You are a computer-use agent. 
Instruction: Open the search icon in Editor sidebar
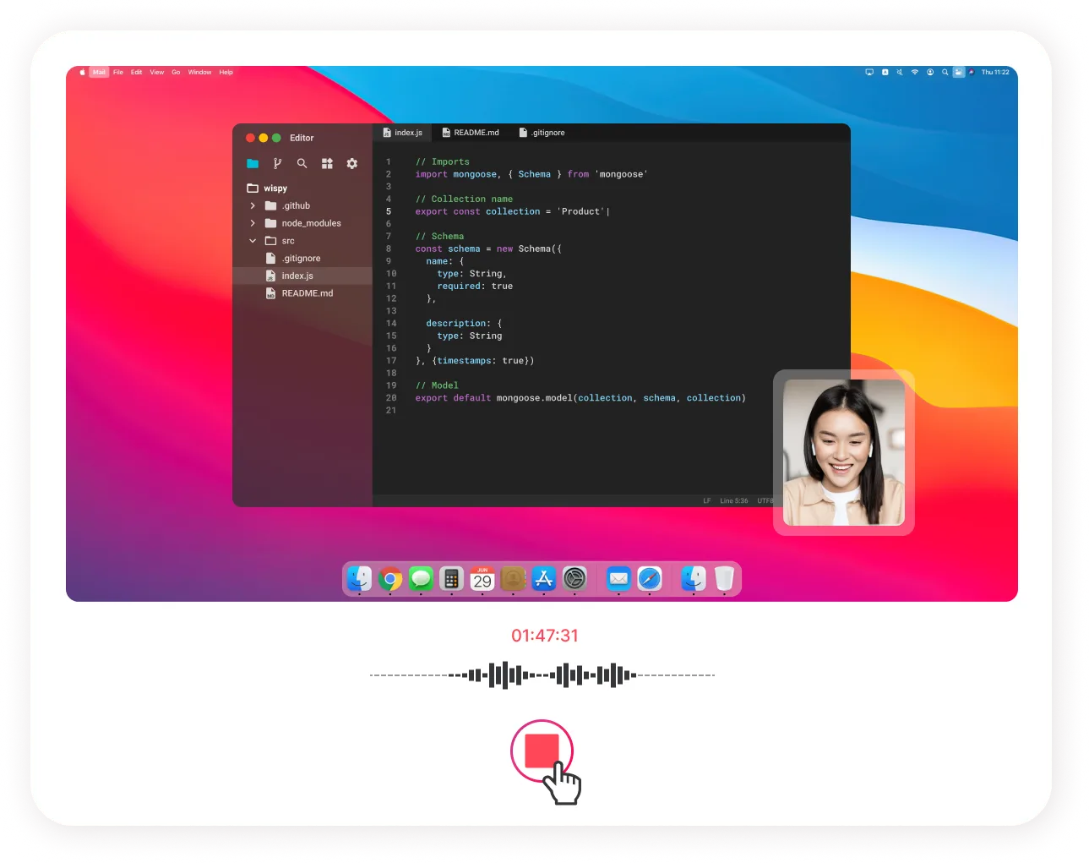(x=302, y=163)
